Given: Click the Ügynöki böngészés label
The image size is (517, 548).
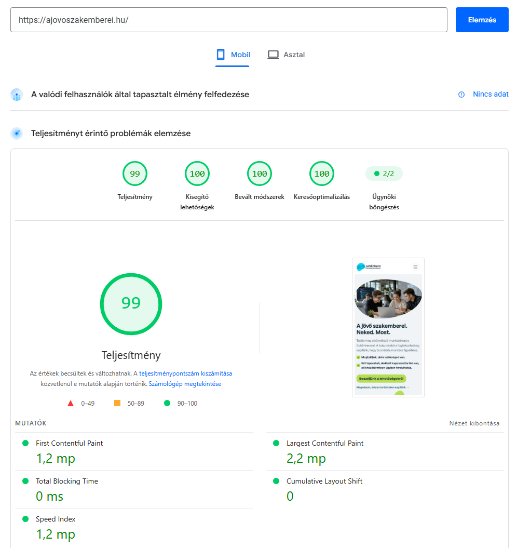Looking at the screenshot, I should click(384, 202).
